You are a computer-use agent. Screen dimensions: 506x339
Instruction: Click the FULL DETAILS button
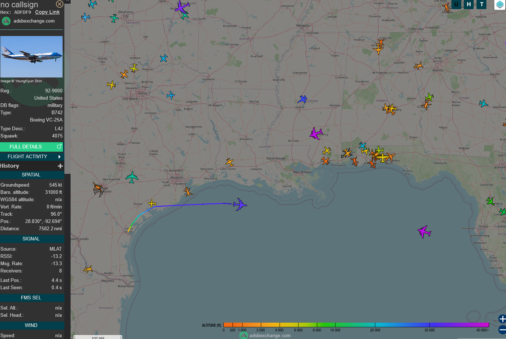tap(31, 147)
